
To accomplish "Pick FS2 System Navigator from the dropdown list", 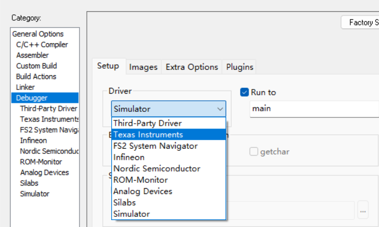I will tap(155, 146).
